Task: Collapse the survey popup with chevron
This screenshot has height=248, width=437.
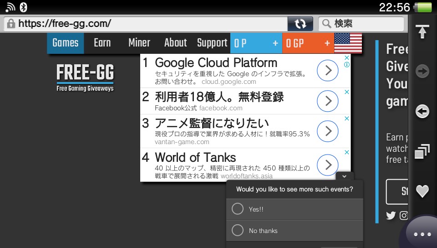Action: [x=344, y=176]
